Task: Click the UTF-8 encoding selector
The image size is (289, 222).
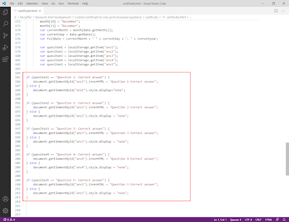Action: (x=248, y=220)
